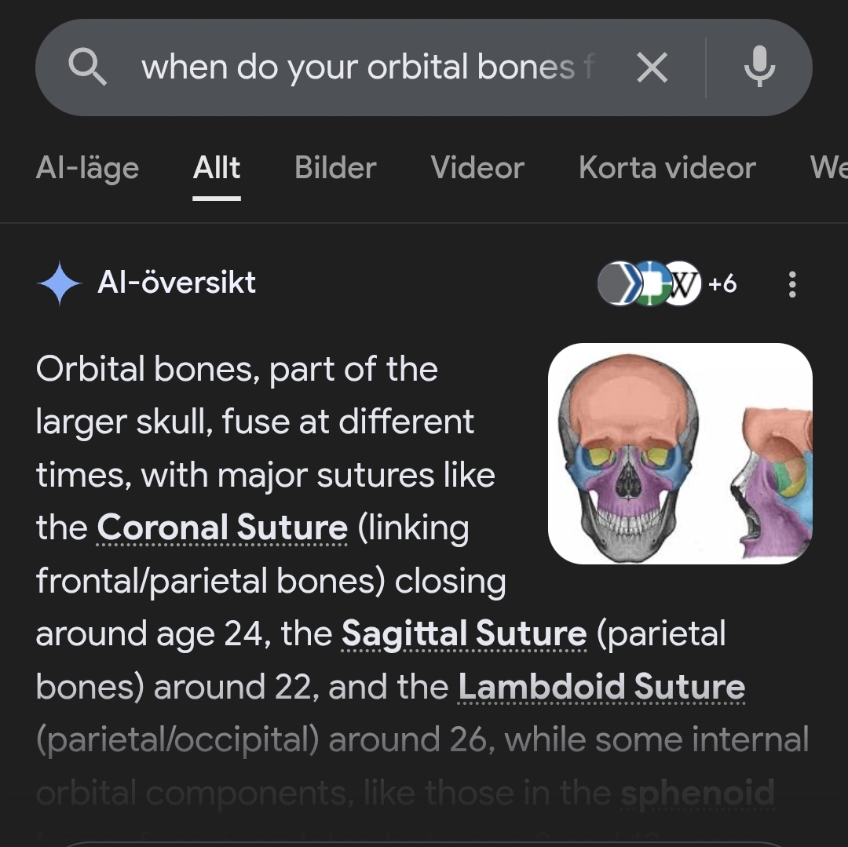Screen dimensions: 848x847
Task: Open the Sagittal Suture link
Action: coord(464,634)
